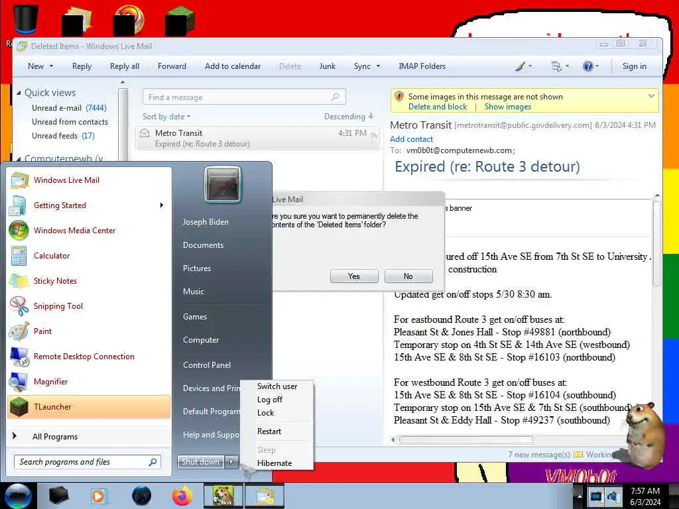Open the New dropdown arrow
Image resolution: width=679 pixels, height=509 pixels.
coord(51,66)
